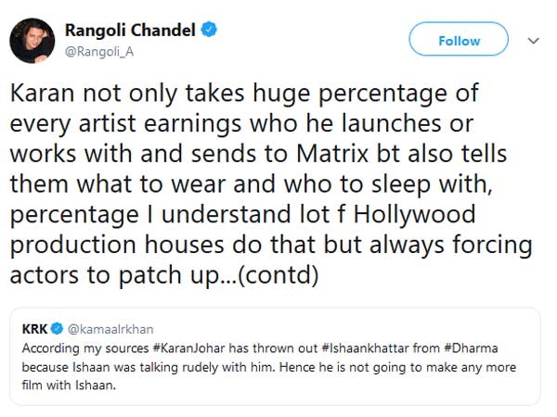Click the verified badge beside Rangoli Chandel
This screenshot has height=417, width=557.
(x=209, y=30)
